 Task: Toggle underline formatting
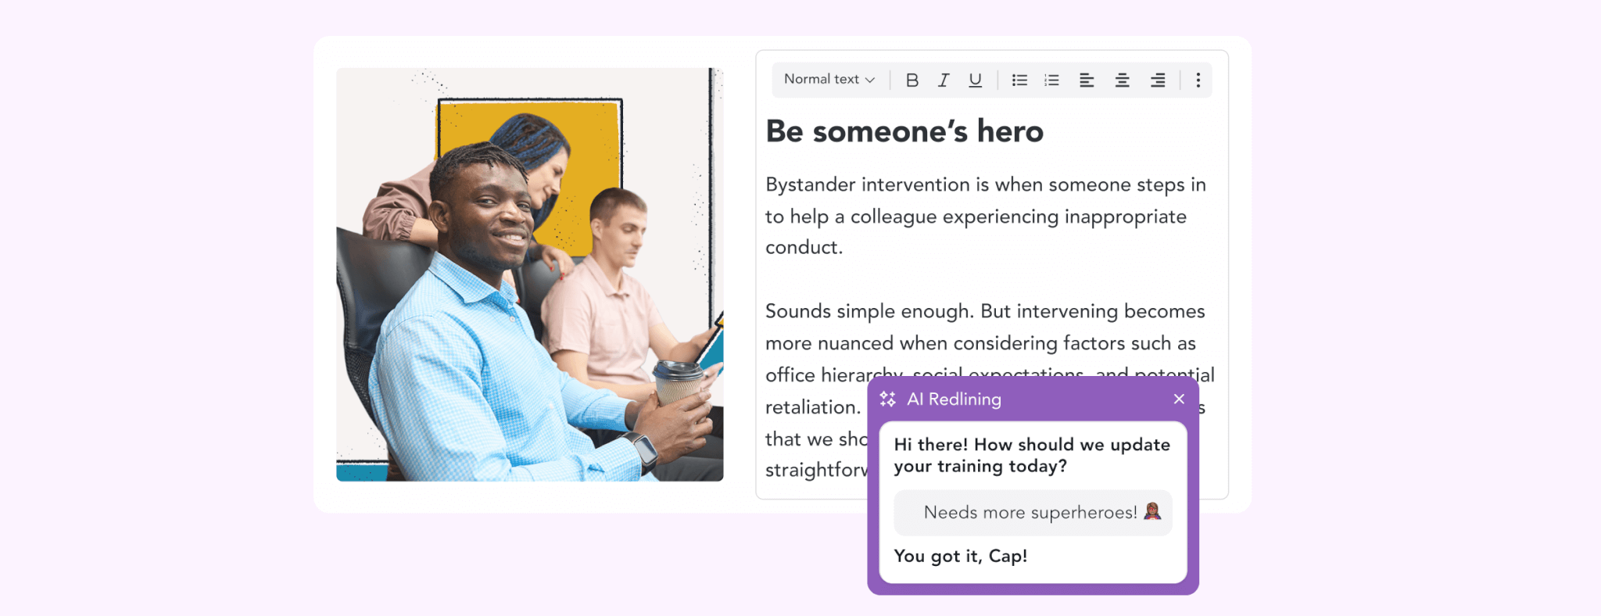tap(975, 80)
